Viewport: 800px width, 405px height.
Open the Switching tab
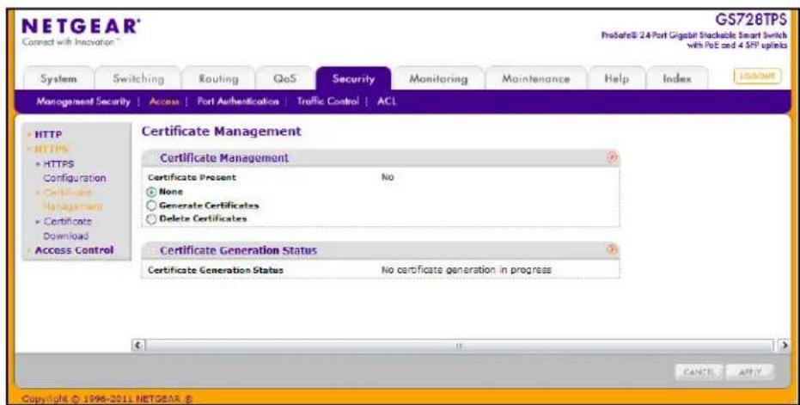[138, 78]
